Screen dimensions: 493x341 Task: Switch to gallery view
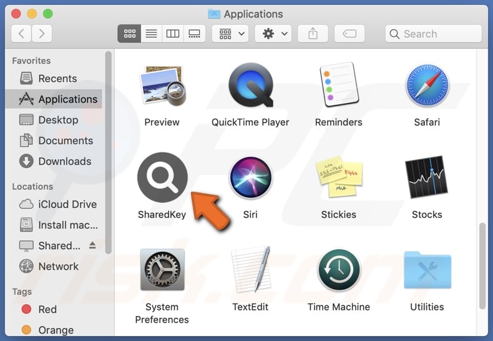(194, 33)
